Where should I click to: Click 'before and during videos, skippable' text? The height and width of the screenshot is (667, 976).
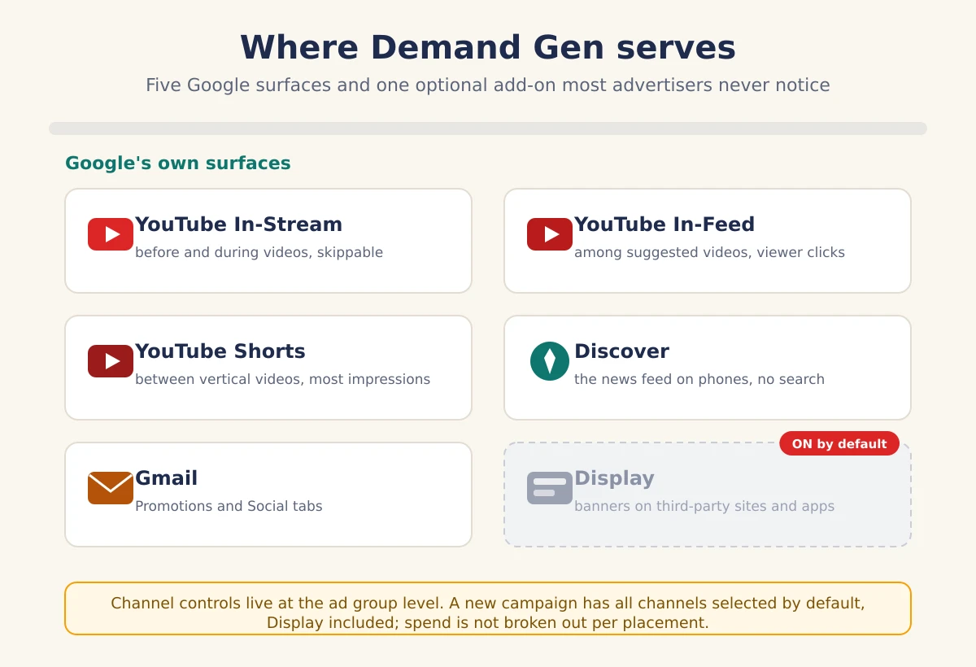point(259,252)
